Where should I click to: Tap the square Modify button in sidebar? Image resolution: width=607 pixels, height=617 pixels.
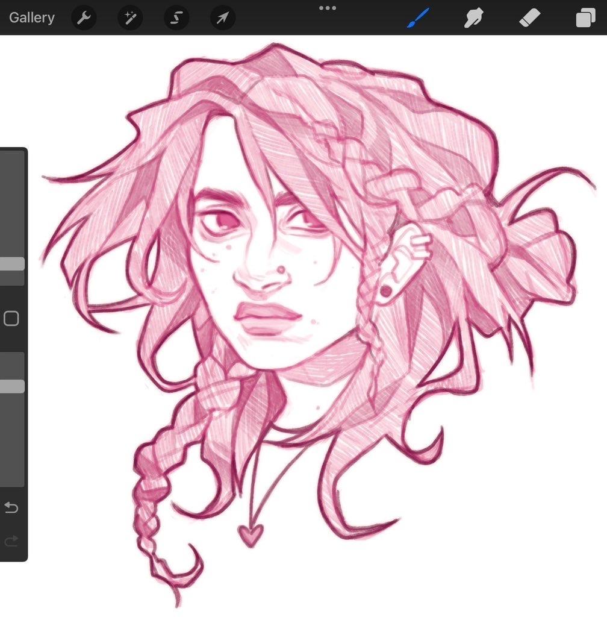11,318
